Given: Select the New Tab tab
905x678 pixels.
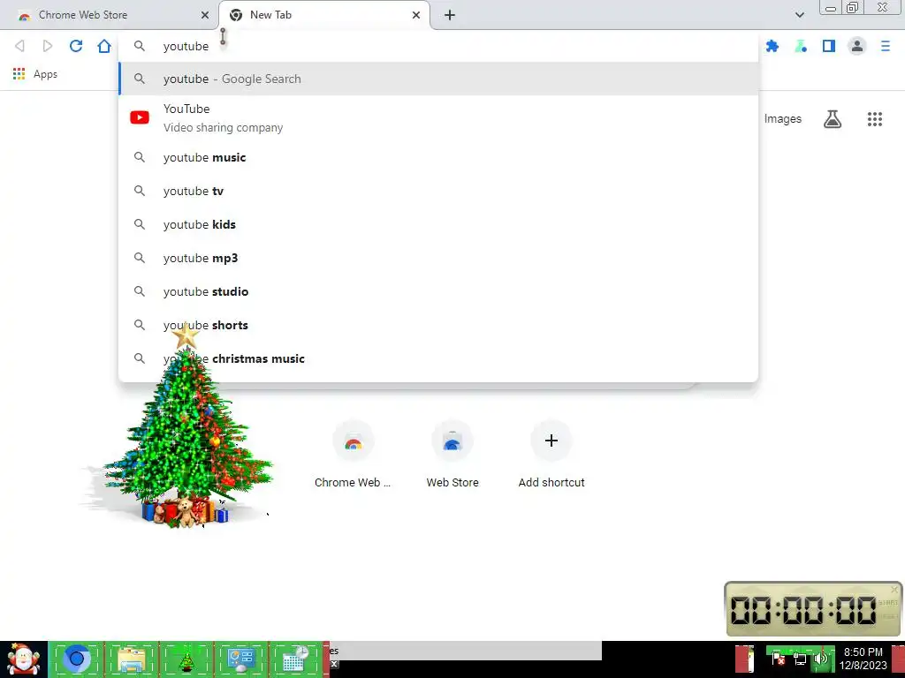Looking at the screenshot, I should pyautogui.click(x=325, y=15).
